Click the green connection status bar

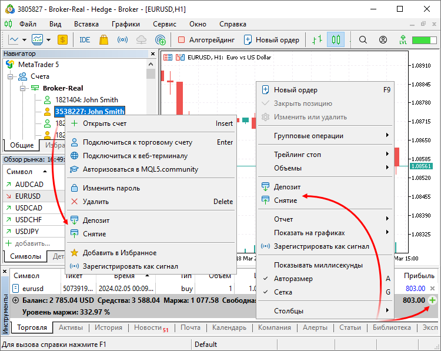click(x=424, y=40)
